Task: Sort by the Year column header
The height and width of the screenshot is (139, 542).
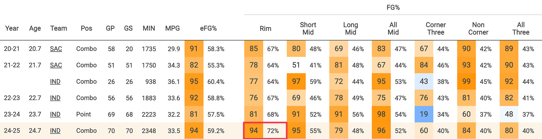Action: tap(12, 28)
